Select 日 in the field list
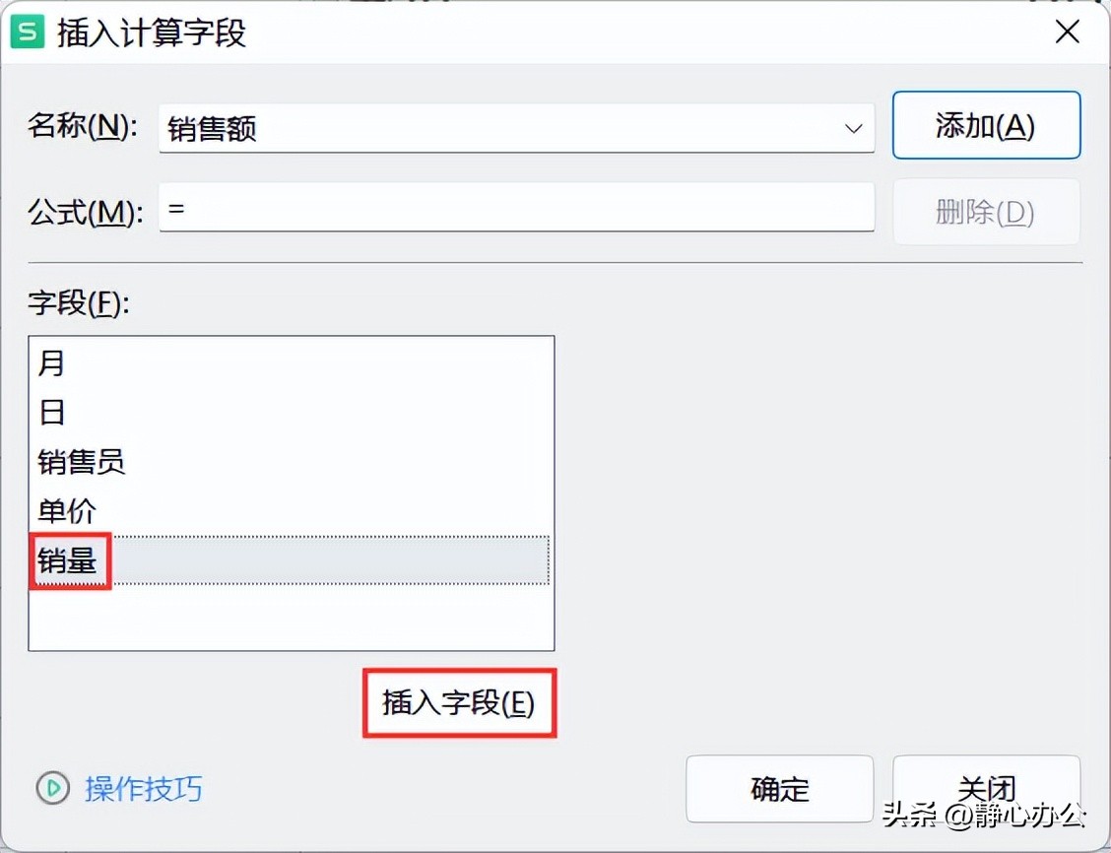1111x853 pixels. point(292,413)
